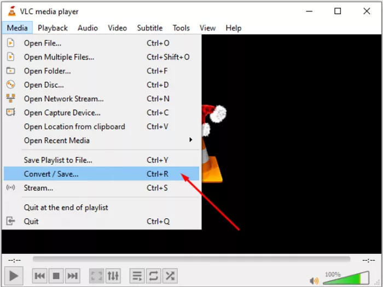Image resolution: width=383 pixels, height=287 pixels.
Task: Select Open Folder... menu entry
Action: pyautogui.click(x=101, y=71)
